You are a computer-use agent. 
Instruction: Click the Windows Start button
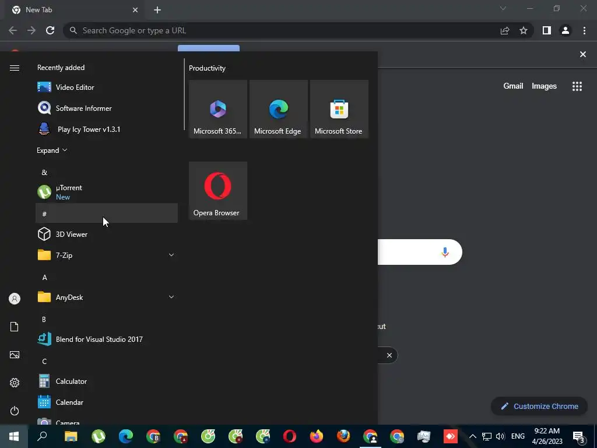pos(14,436)
